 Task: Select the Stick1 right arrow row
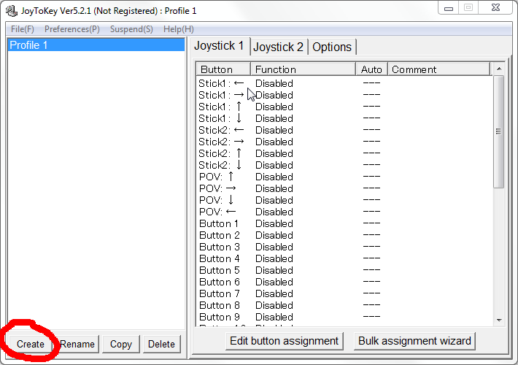tap(344, 95)
